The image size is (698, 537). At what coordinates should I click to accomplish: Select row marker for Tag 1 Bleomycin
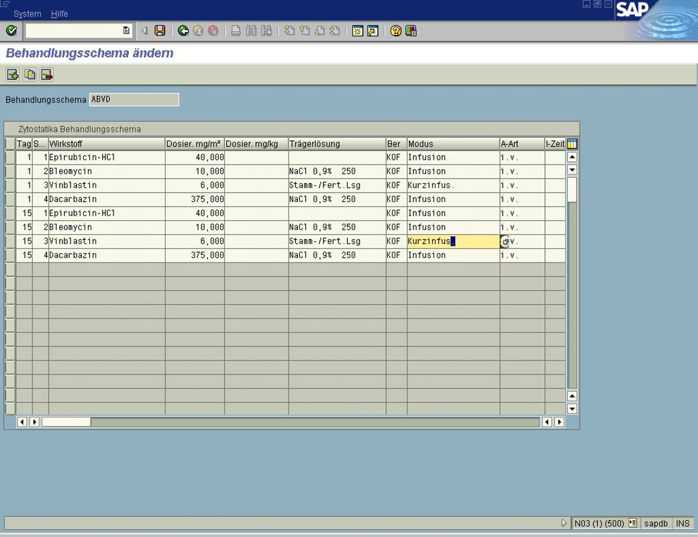(10, 171)
